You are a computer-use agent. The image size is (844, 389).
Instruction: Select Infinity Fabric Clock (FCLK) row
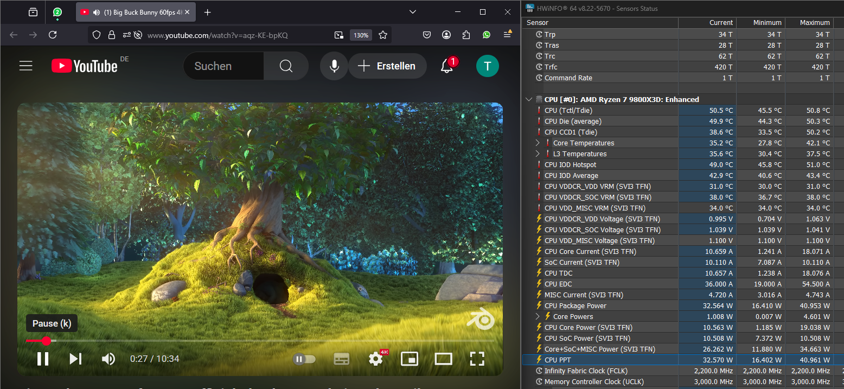click(683, 371)
